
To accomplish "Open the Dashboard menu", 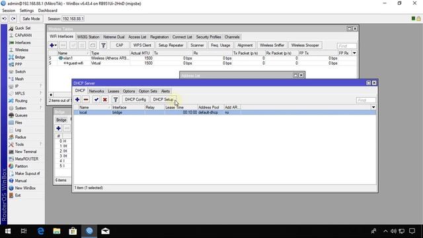I will point(48,11).
